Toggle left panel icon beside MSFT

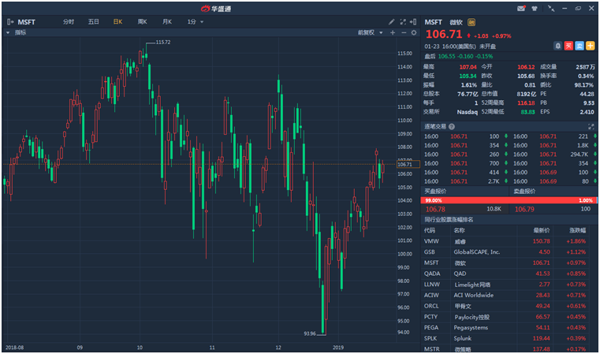pyautogui.click(x=10, y=22)
